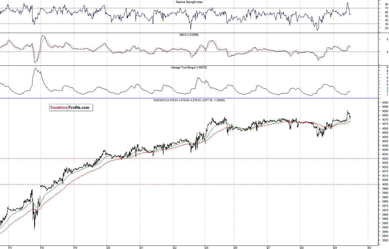Image resolution: width=389 pixels, height=249 pixels.
Task: Select date label 19 on the time axis
Action: tap(75, 247)
